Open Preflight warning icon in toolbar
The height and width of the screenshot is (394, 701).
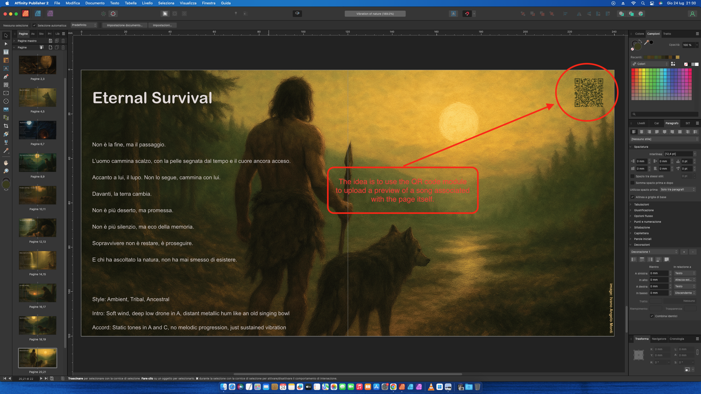[x=113, y=13]
